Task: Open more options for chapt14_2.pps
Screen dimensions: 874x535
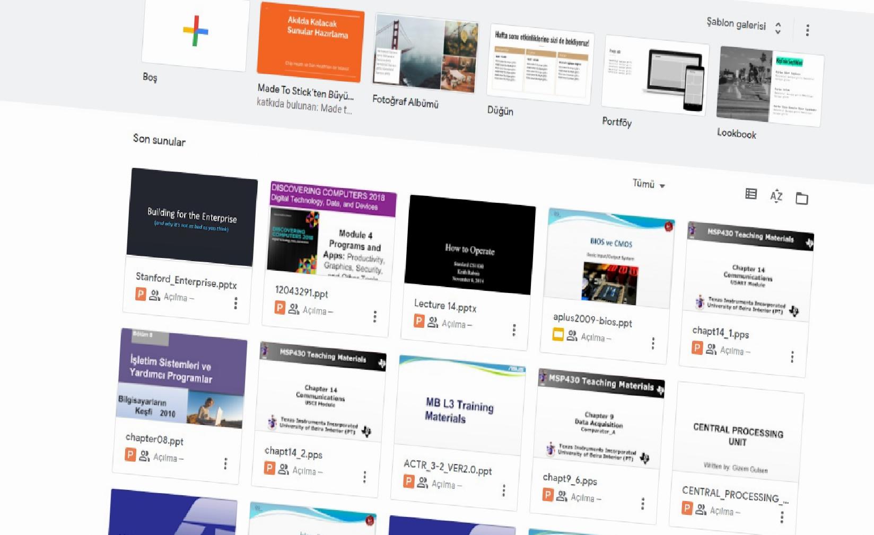Action: 364,477
